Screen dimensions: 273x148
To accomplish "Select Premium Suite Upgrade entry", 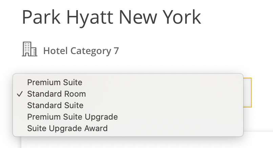I will [128, 117].
